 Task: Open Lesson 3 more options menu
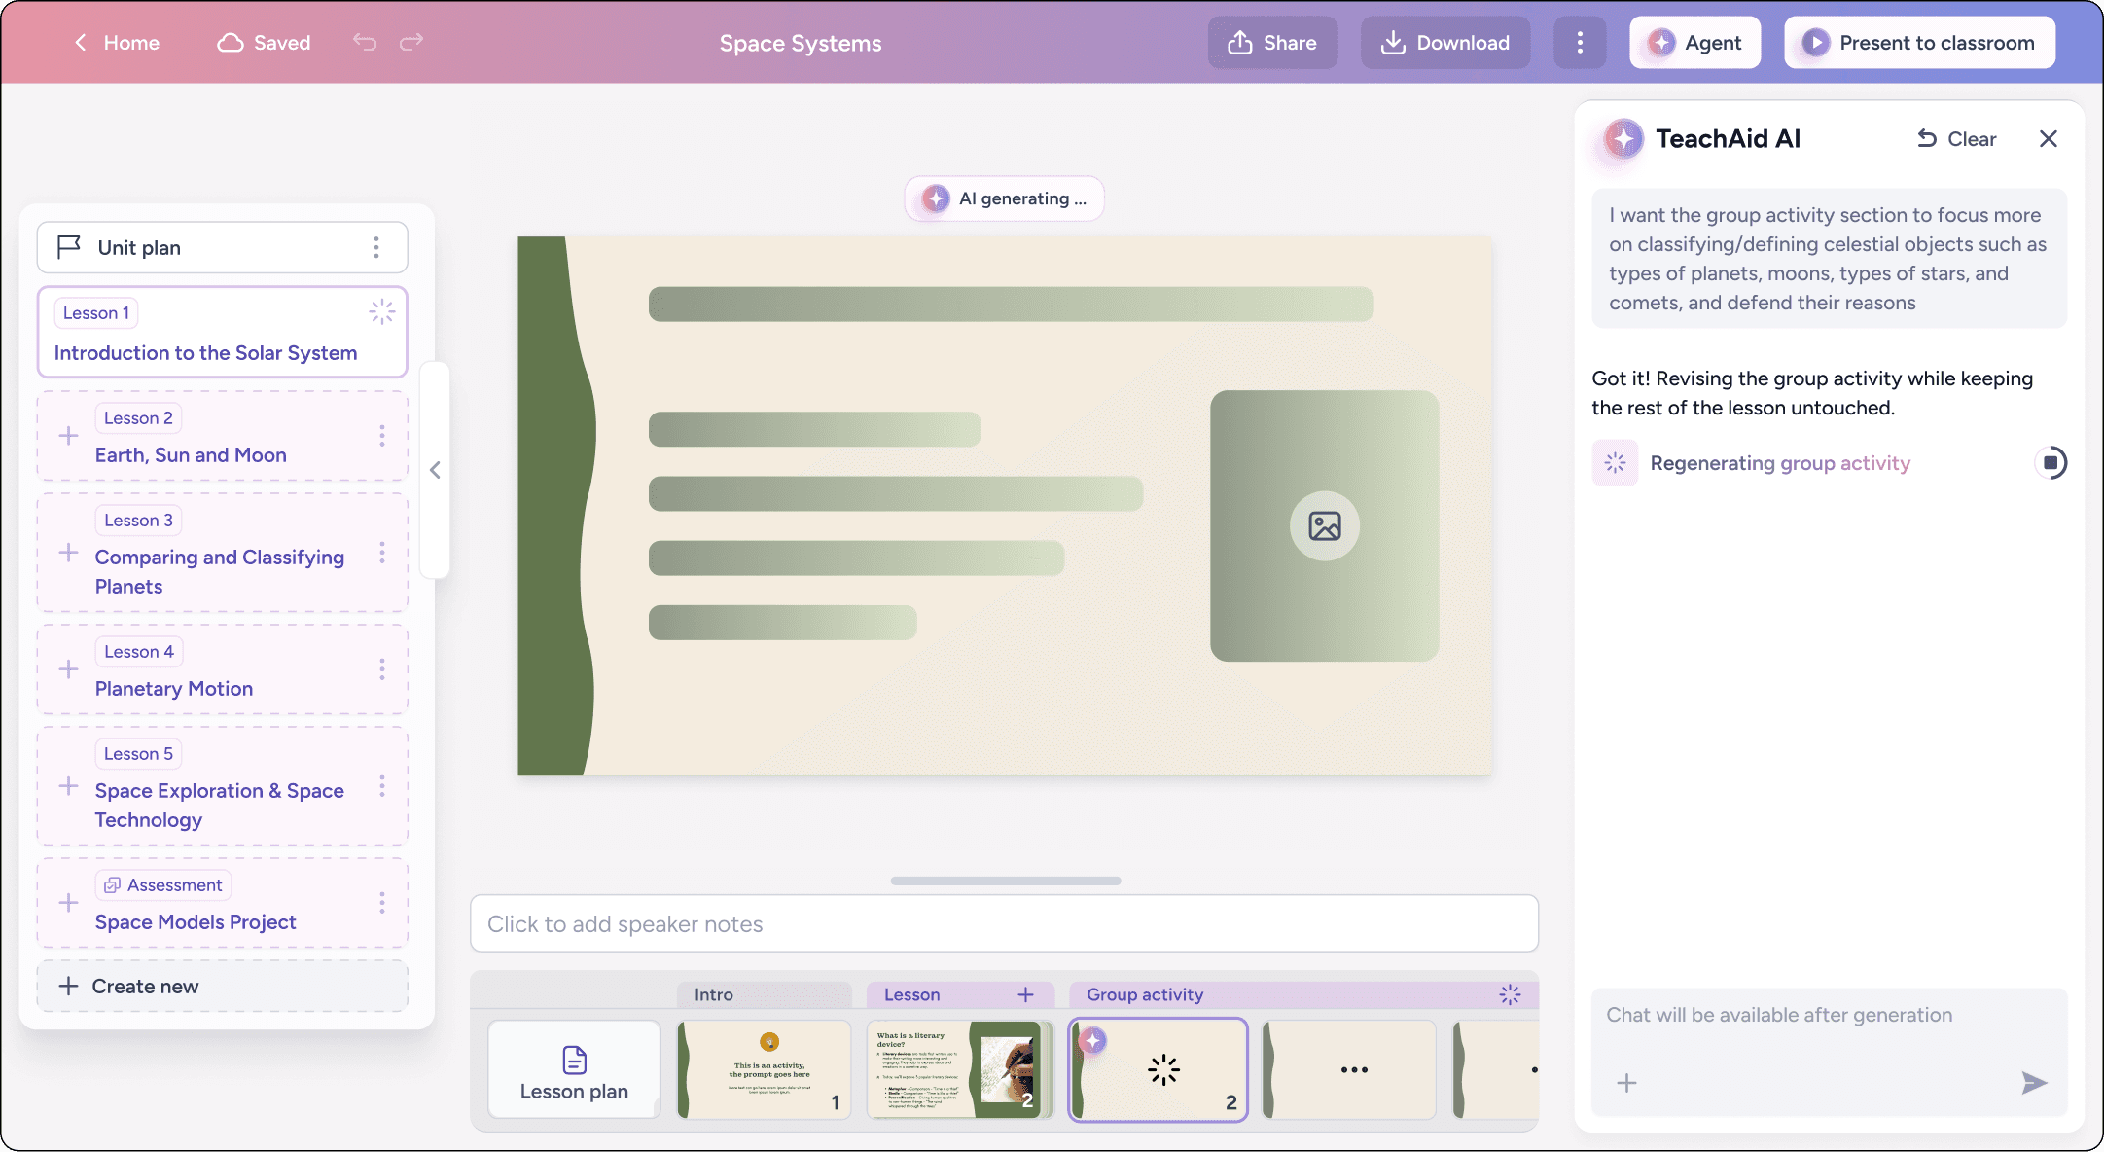point(381,553)
